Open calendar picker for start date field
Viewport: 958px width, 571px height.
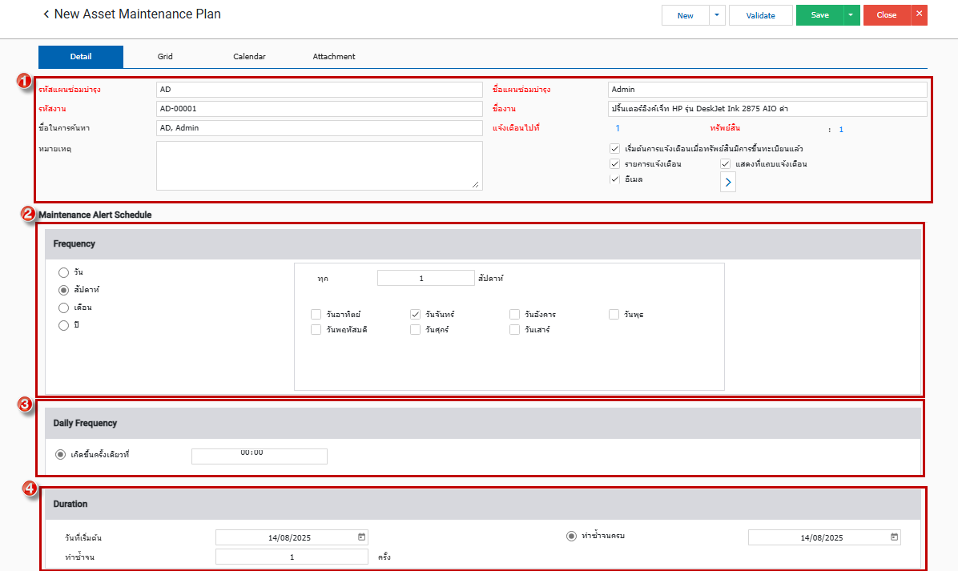pyautogui.click(x=361, y=537)
